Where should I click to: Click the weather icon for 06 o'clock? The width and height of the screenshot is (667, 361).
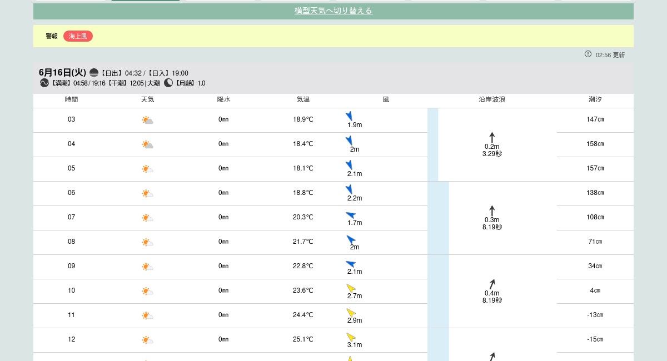147,193
